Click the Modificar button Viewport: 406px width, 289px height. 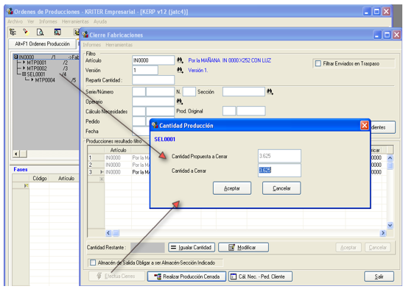pyautogui.click(x=243, y=247)
